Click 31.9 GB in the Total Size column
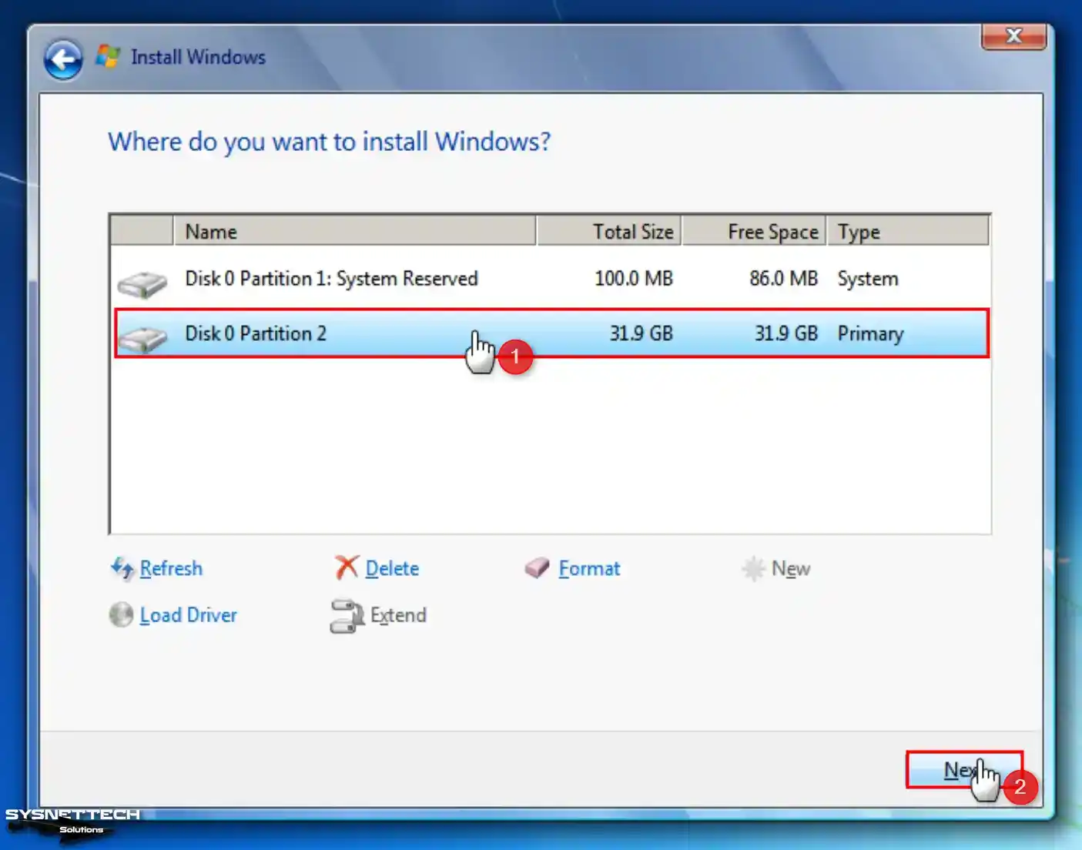 pos(641,333)
